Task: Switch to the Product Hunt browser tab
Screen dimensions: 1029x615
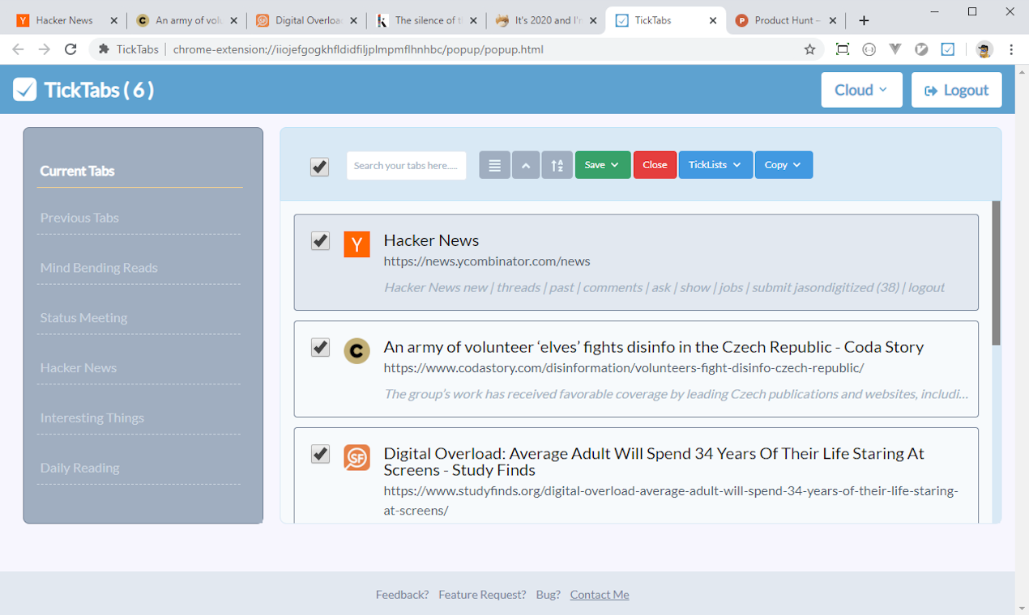Action: [x=786, y=20]
